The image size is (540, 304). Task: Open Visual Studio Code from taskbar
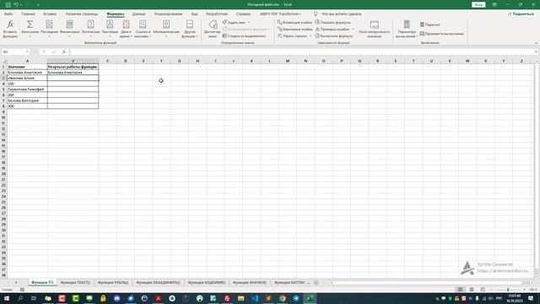point(255,298)
